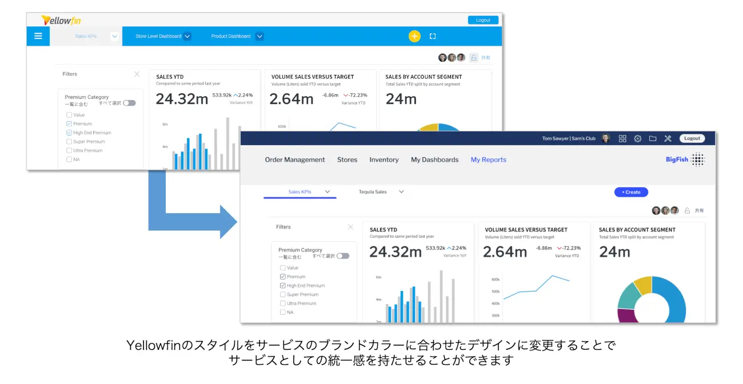The image size is (743, 384).
Task: Go to Order Management in BigFish navigation
Action: pos(295,160)
